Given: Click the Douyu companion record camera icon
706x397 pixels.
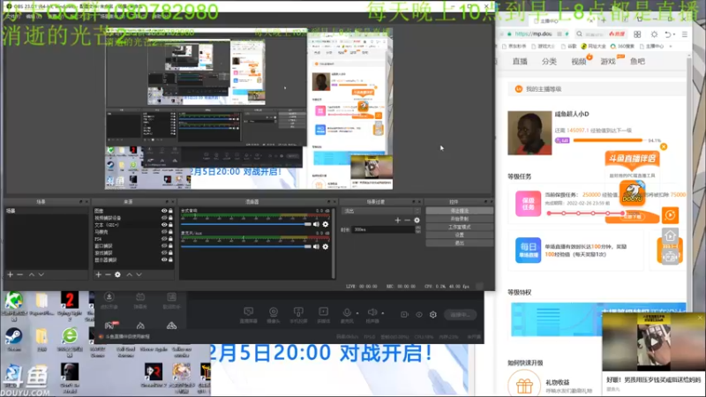Looking at the screenshot, I should point(404,315).
